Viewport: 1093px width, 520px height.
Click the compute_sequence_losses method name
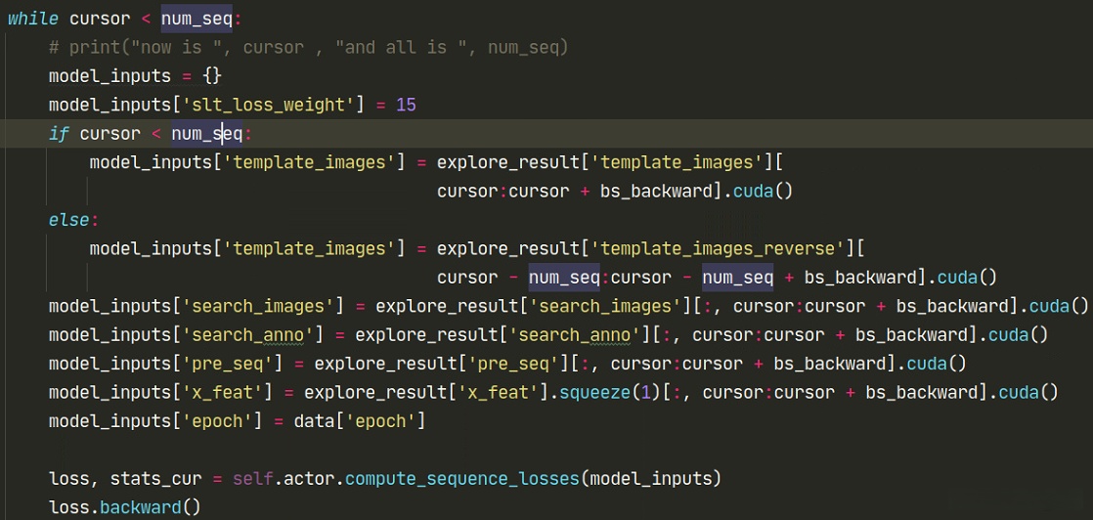coord(462,480)
